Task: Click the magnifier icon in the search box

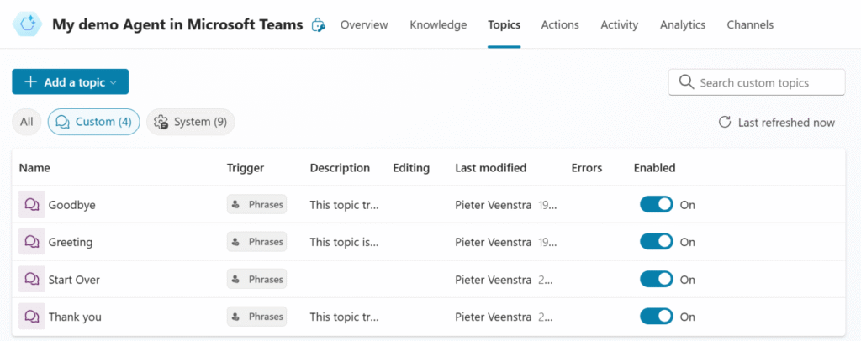Action: tap(686, 82)
